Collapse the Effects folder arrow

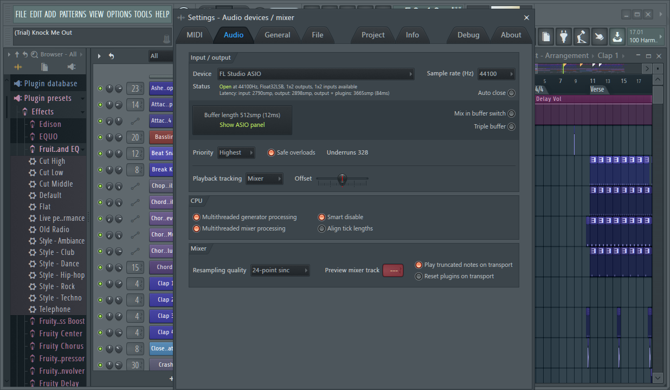coord(82,112)
